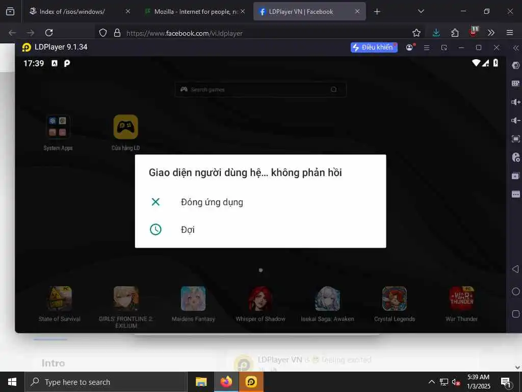Click Firefox View icon at top left
This screenshot has height=392, width=522.
click(10, 12)
